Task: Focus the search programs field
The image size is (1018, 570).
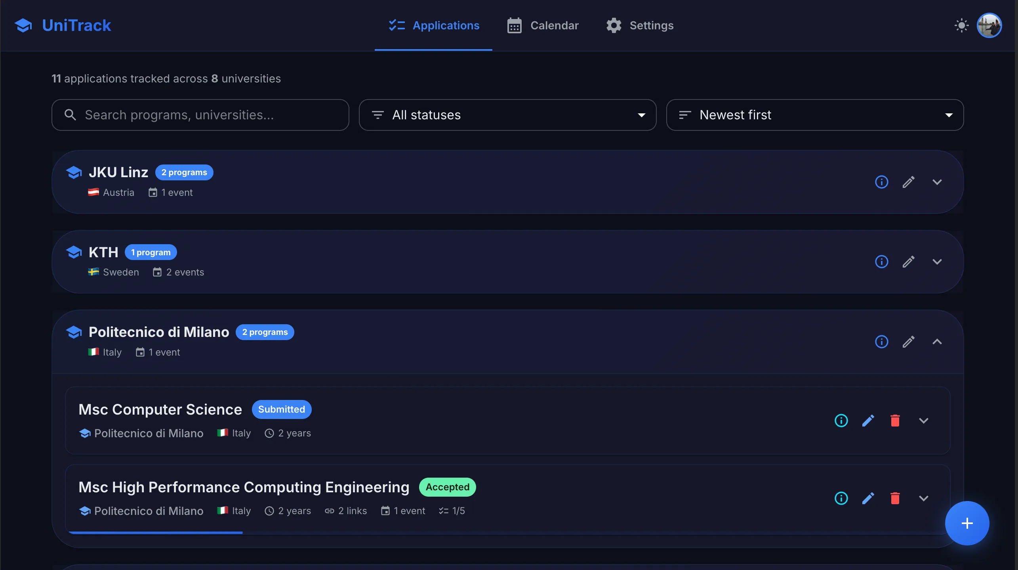Action: [200, 115]
